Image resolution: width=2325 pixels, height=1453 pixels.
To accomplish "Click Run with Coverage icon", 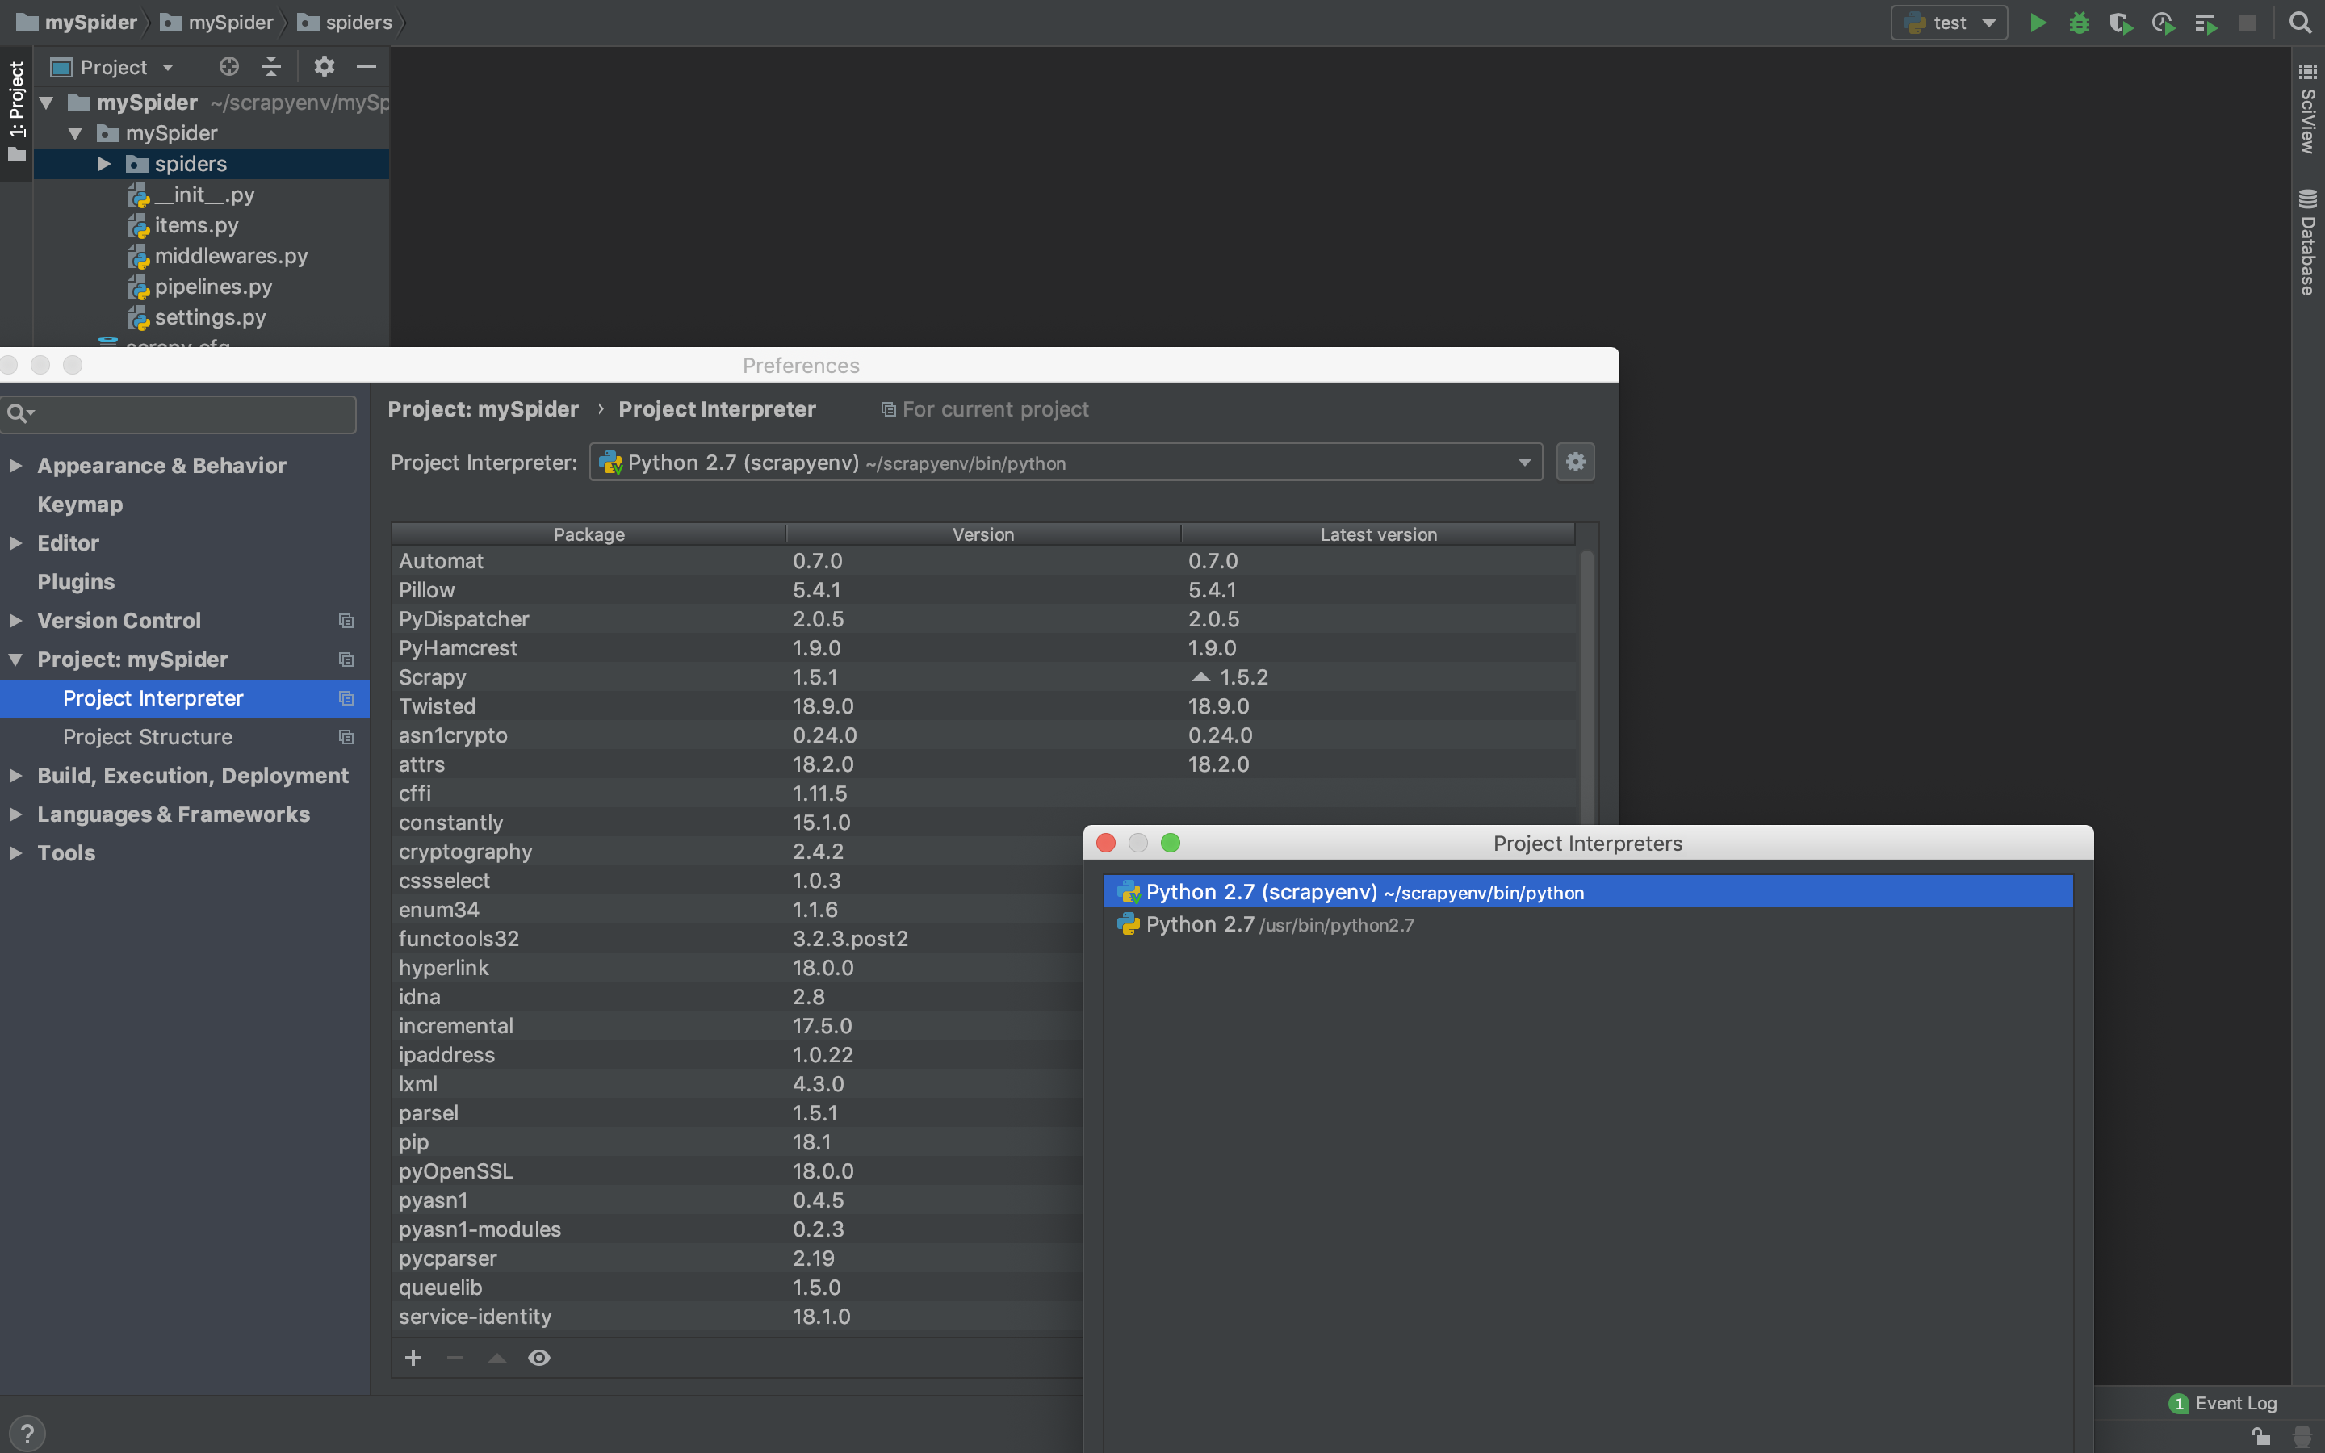I will point(2121,23).
